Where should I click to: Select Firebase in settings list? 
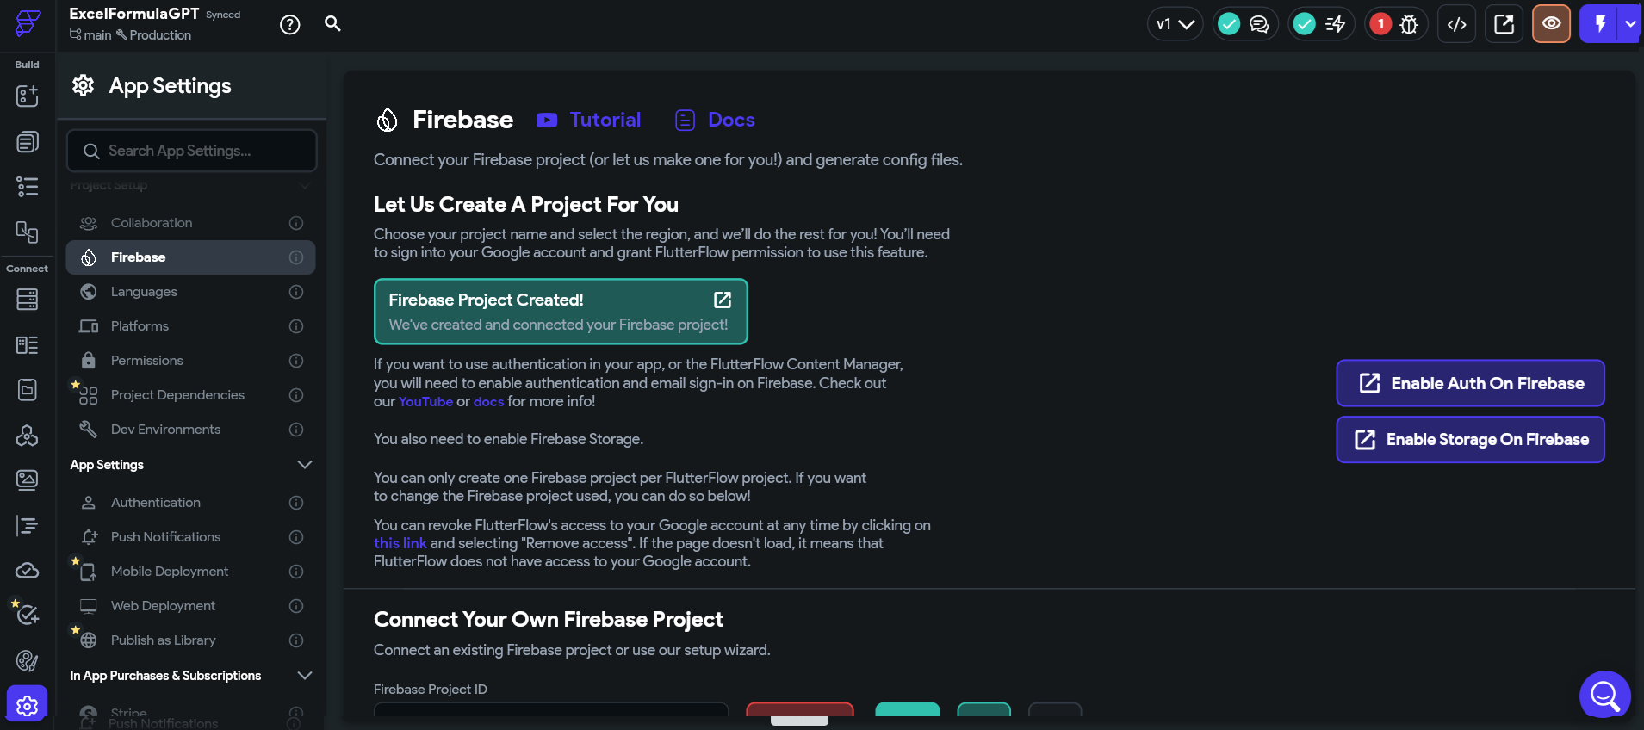pos(190,257)
